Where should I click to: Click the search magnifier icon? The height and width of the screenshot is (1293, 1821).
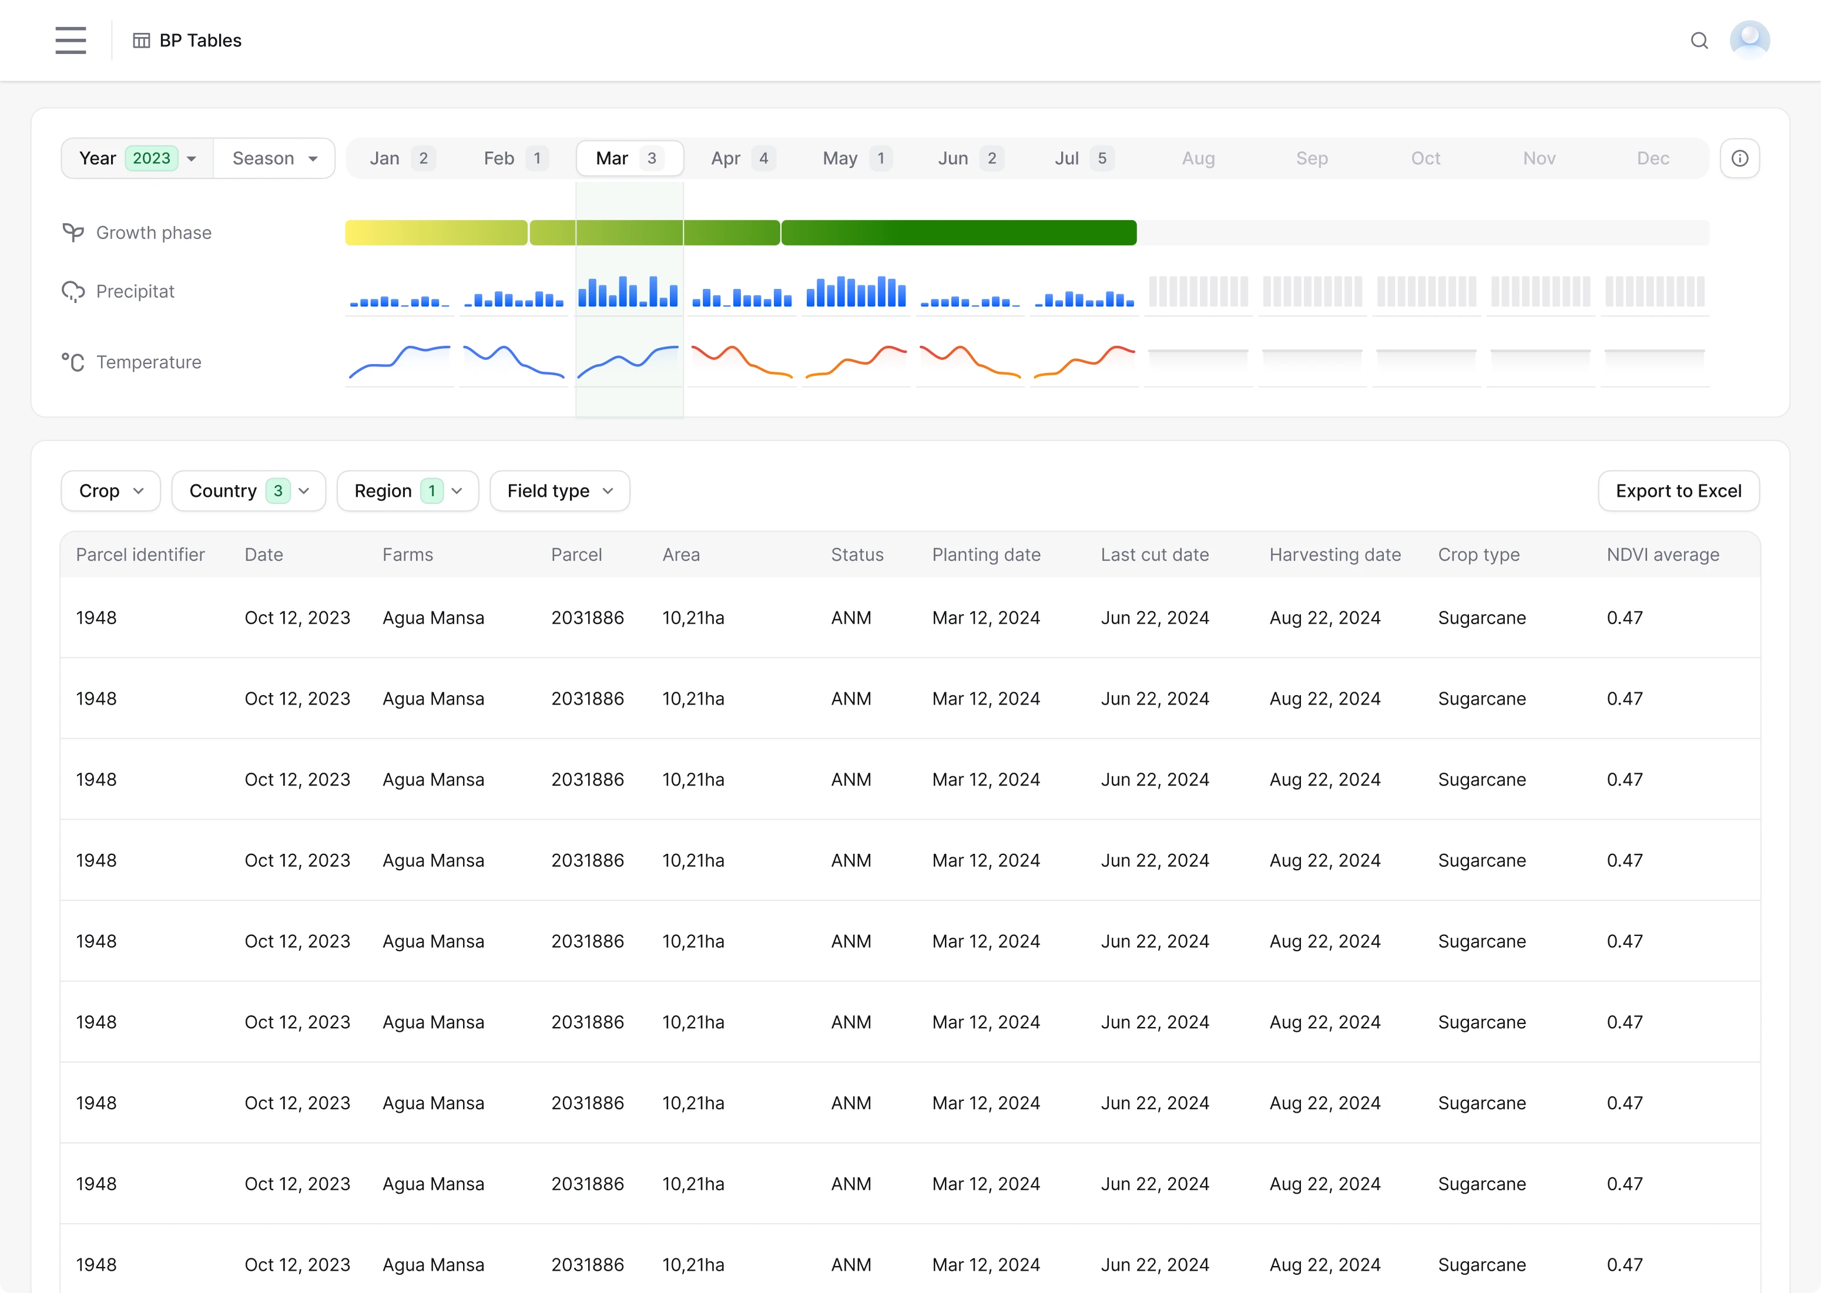click(1699, 41)
